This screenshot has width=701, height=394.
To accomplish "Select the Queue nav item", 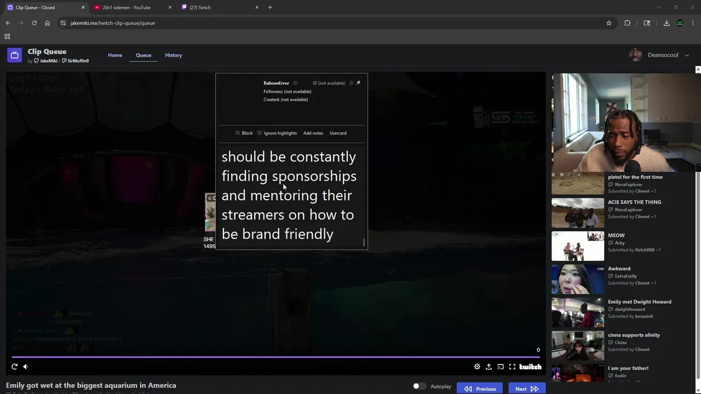I will (x=143, y=55).
